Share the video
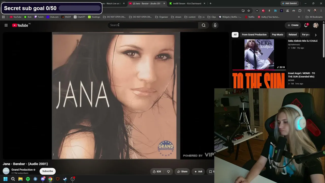The height and width of the screenshot is (183, 325). pyautogui.click(x=182, y=172)
